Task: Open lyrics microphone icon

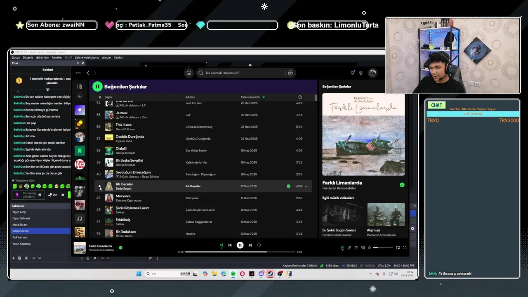Action: click(349, 247)
